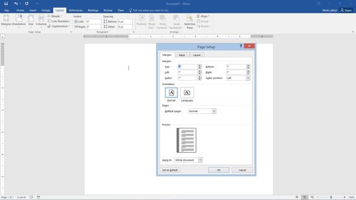This screenshot has width=356, height=200.
Task: Open the Columns ribbon button
Action: point(41,21)
